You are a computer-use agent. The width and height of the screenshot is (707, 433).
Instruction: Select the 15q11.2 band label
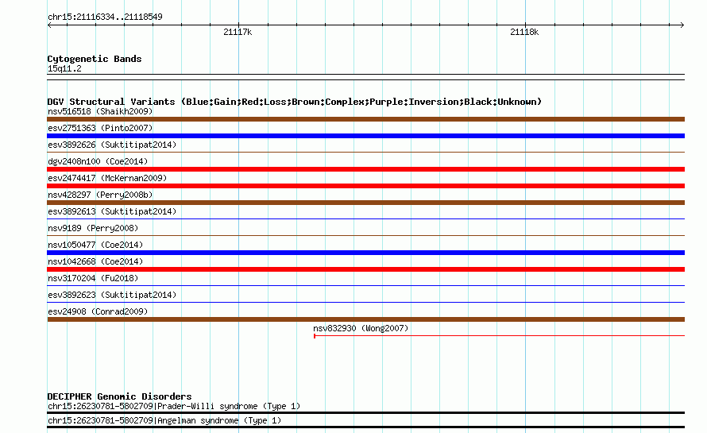(64, 68)
